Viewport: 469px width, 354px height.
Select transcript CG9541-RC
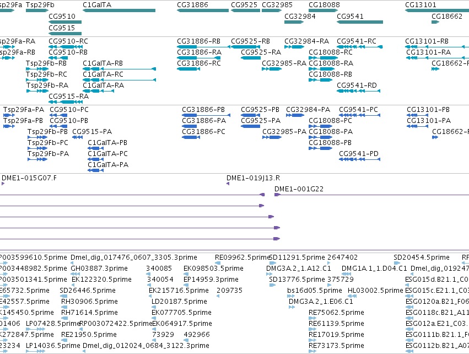click(x=360, y=47)
